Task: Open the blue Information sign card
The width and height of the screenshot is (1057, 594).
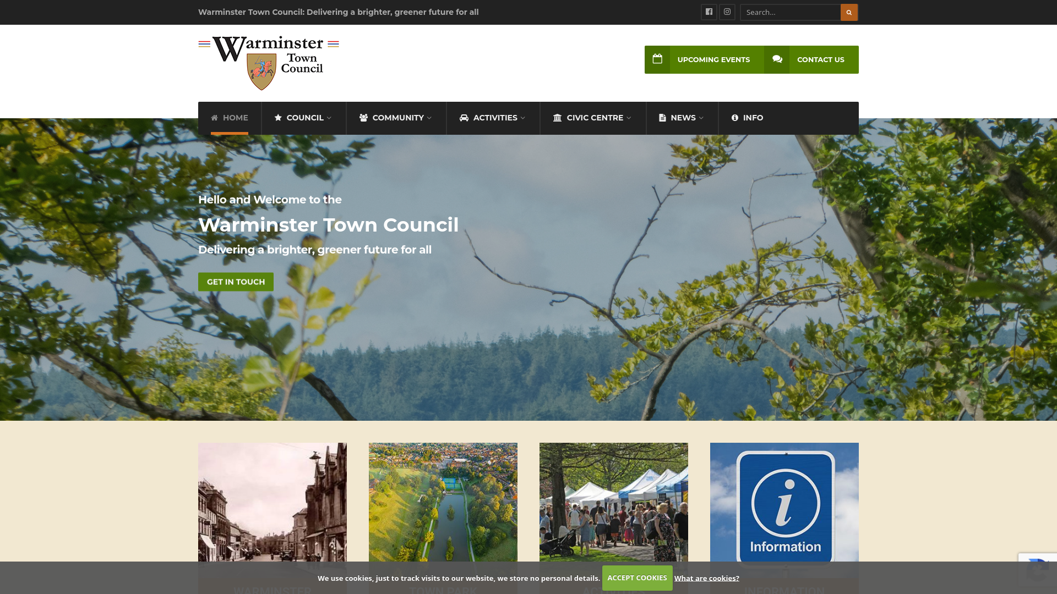Action: pos(784,510)
